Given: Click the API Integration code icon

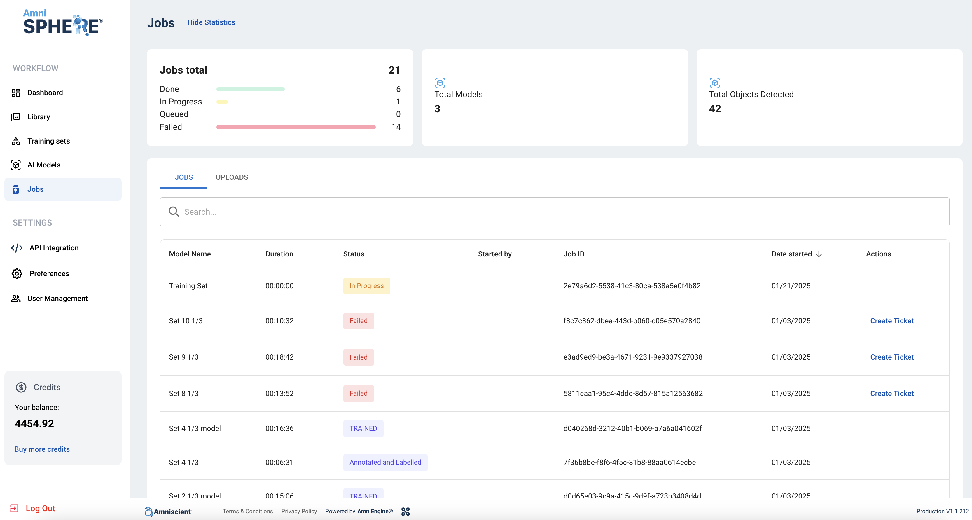Looking at the screenshot, I should point(17,248).
